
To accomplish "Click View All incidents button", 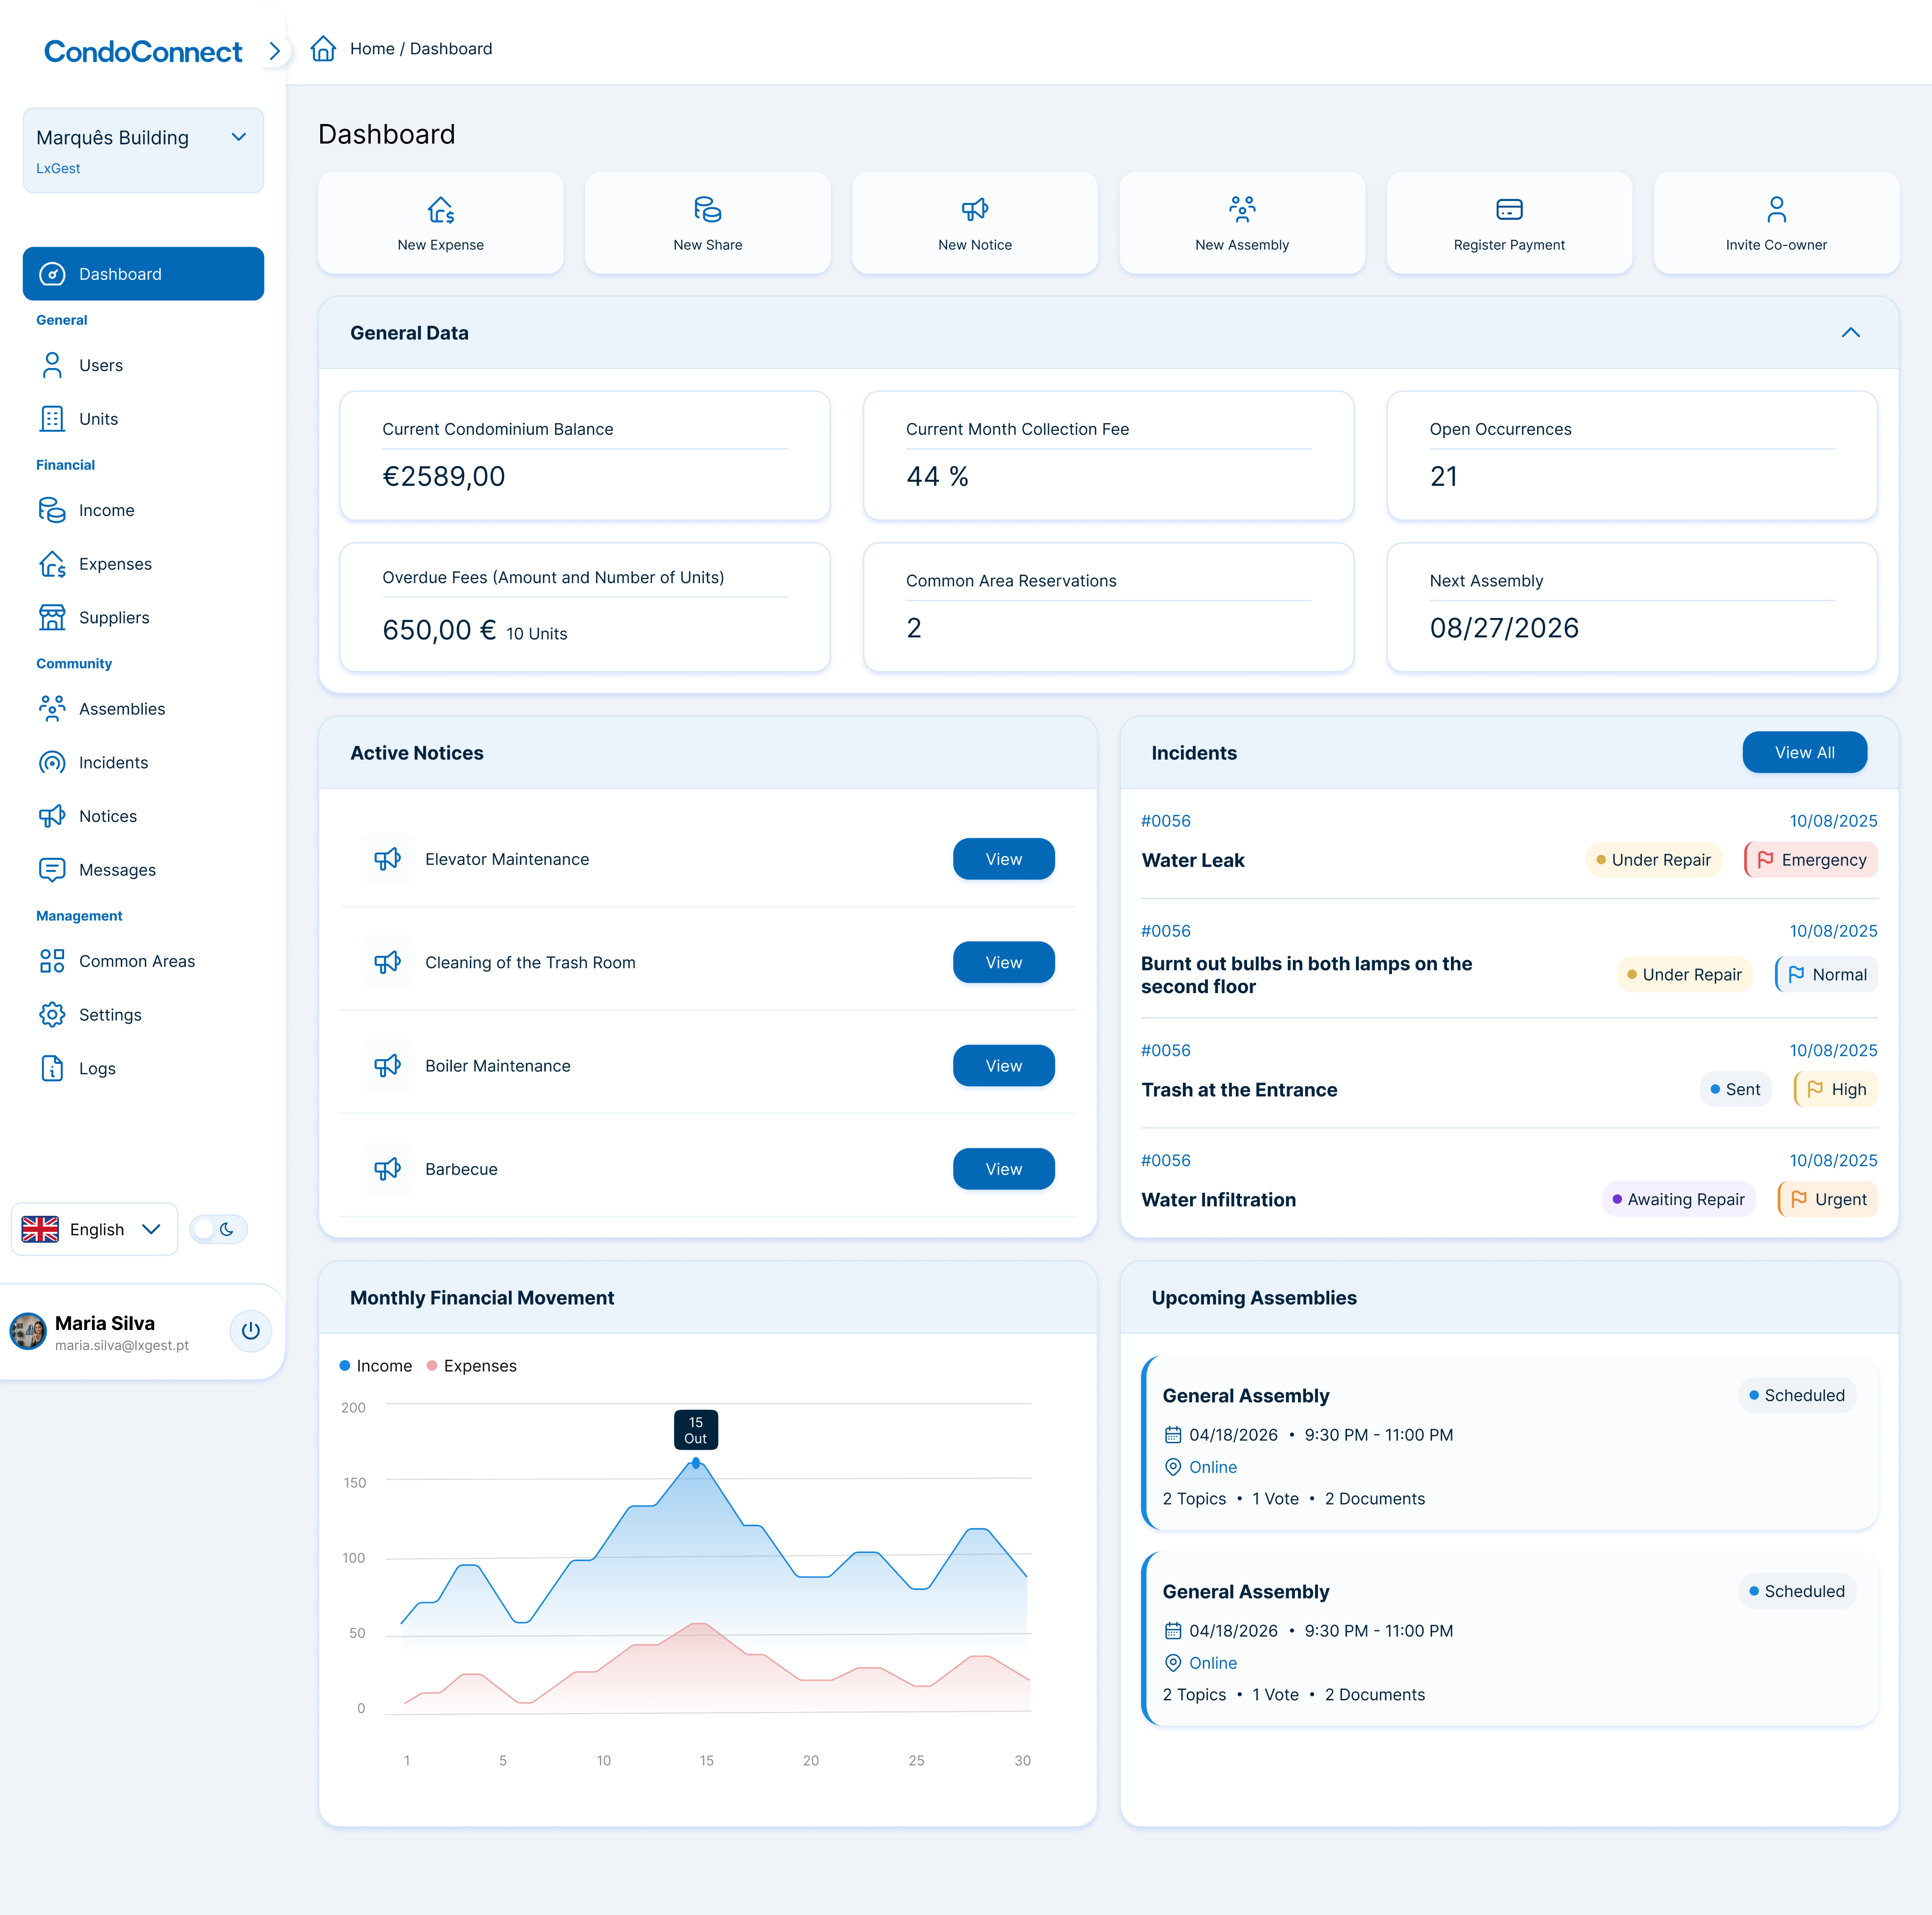I will point(1804,753).
